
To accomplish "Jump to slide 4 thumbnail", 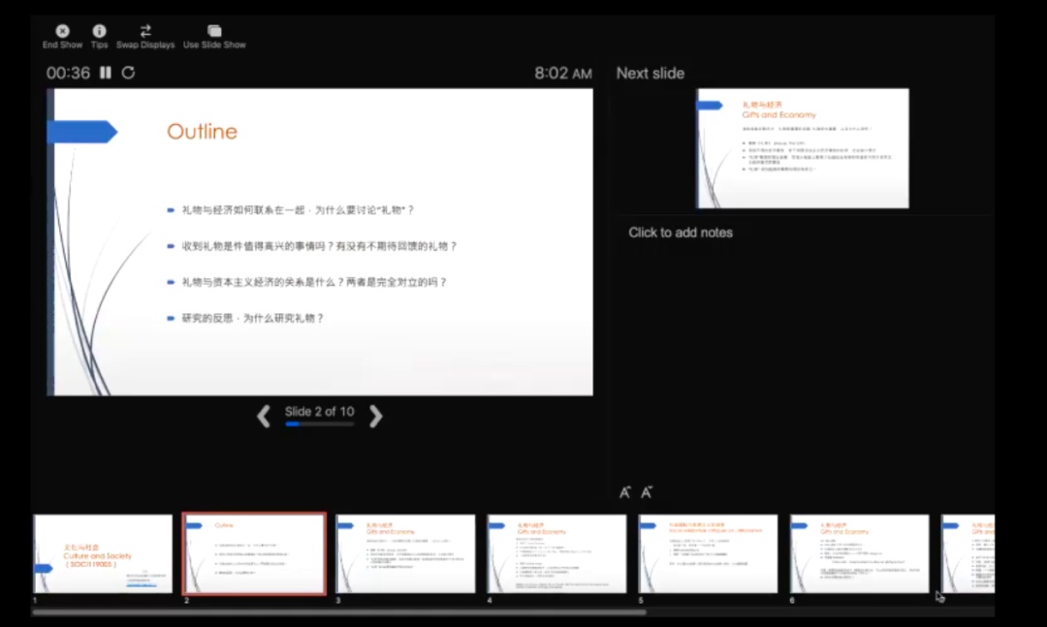I will [556, 553].
